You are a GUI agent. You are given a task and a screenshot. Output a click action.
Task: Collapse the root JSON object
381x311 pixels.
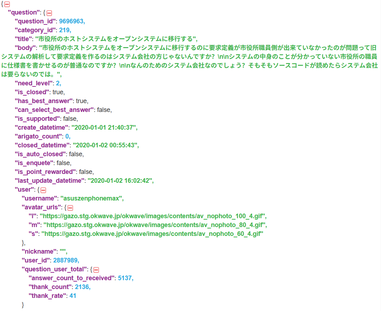tap(7, 4)
